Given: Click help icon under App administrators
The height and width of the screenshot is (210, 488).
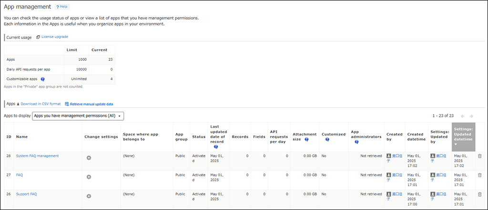Looking at the screenshot, I should tap(357, 142).
